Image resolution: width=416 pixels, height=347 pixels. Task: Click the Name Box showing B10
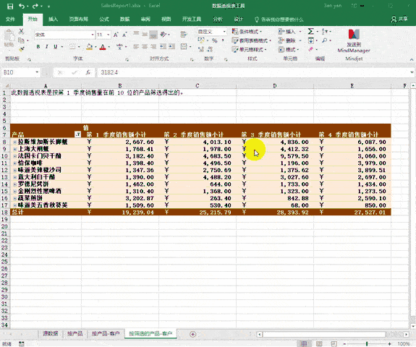[x=18, y=72]
